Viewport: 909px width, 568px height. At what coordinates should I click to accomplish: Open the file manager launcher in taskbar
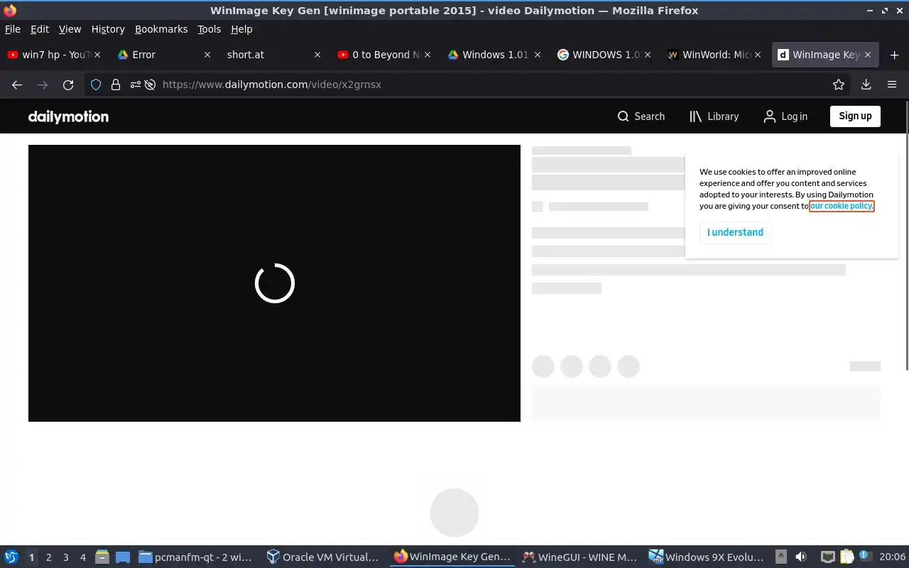(x=102, y=557)
